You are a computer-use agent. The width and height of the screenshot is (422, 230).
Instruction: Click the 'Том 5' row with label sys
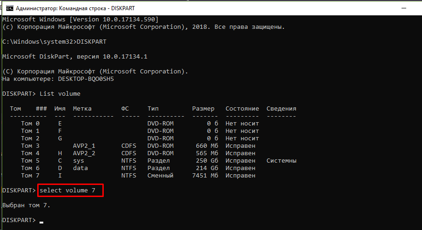30,161
